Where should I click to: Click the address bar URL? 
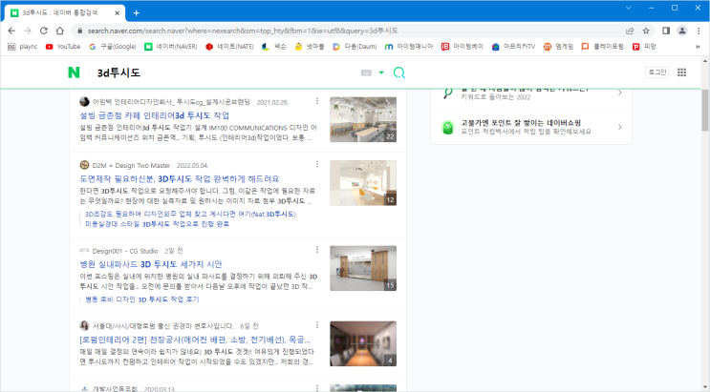243,31
